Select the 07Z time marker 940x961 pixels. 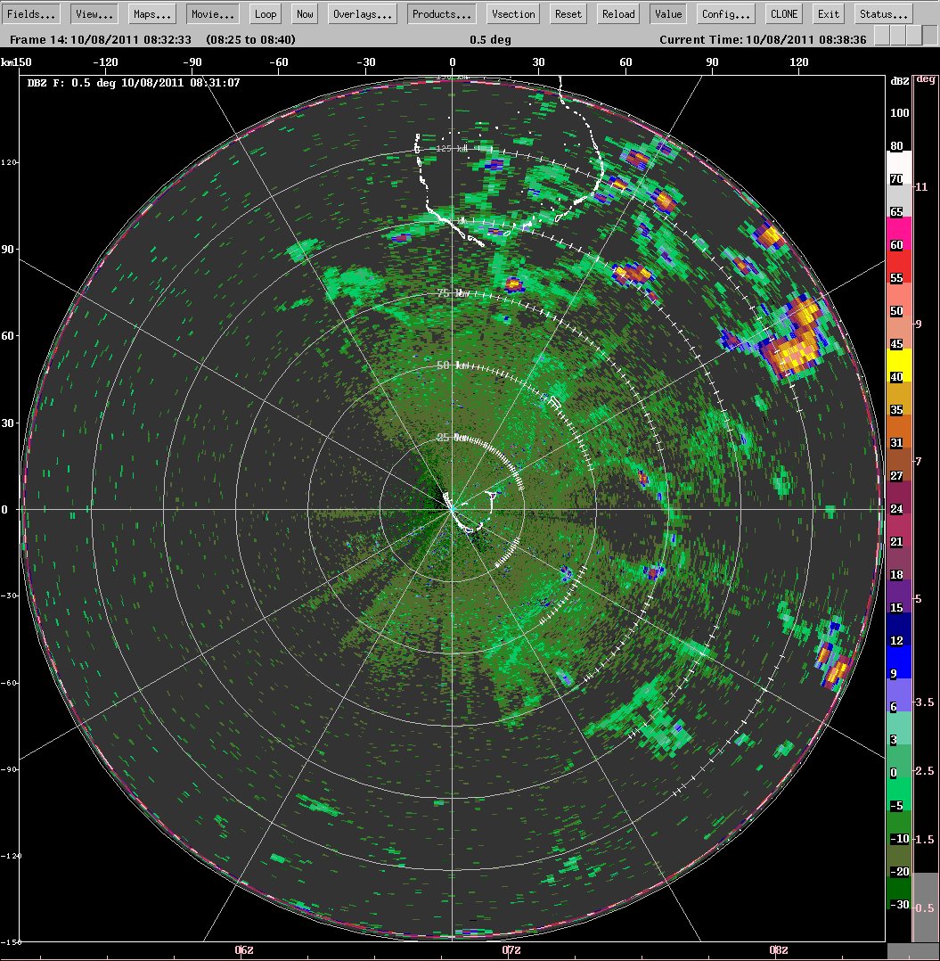[x=511, y=950]
